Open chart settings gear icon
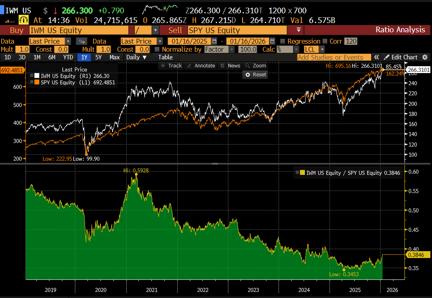 coord(425,57)
